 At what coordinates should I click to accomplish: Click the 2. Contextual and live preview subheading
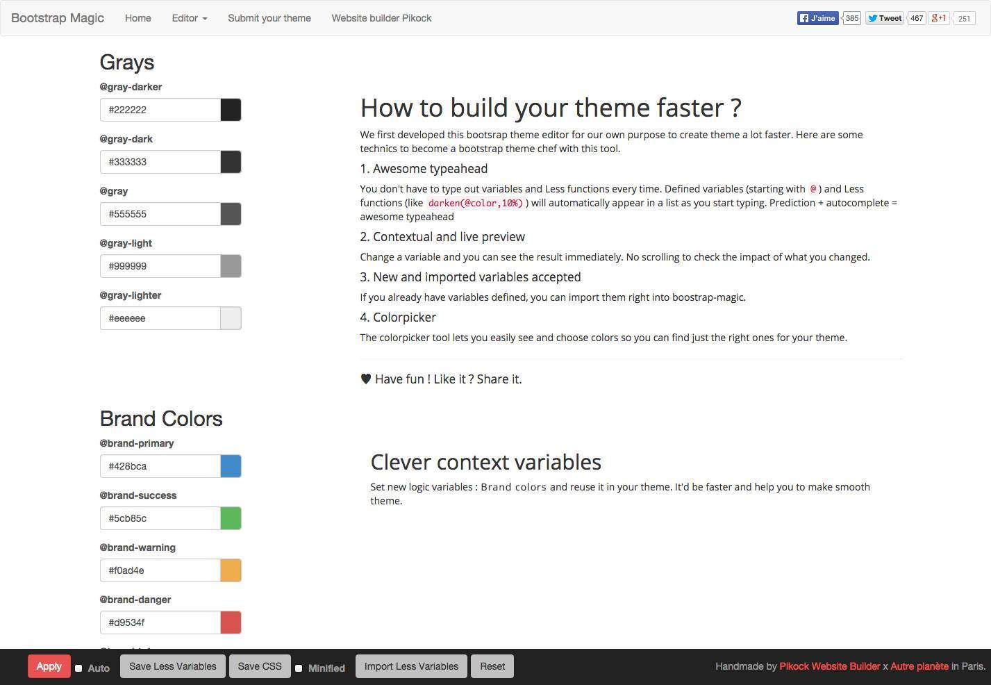coord(442,237)
